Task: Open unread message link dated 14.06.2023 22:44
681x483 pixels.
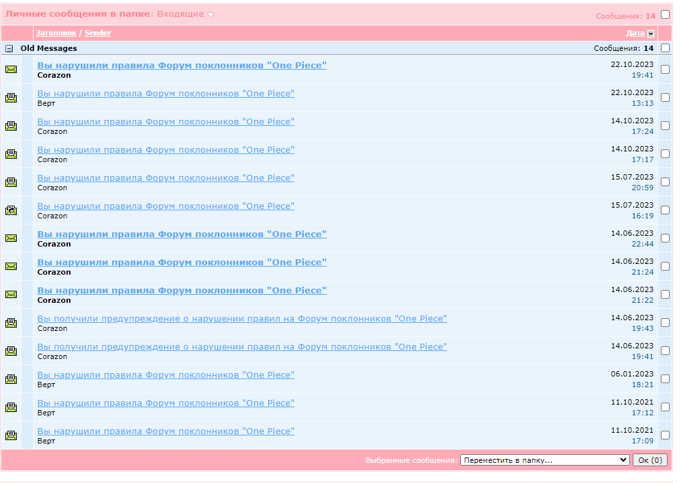Action: [x=182, y=234]
